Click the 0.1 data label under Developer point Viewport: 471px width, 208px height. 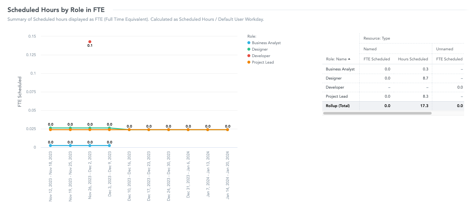[x=90, y=46]
